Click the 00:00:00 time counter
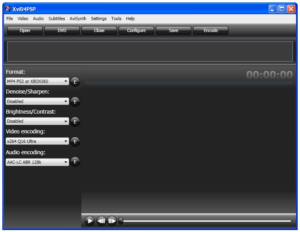300x232 pixels. [x=270, y=75]
